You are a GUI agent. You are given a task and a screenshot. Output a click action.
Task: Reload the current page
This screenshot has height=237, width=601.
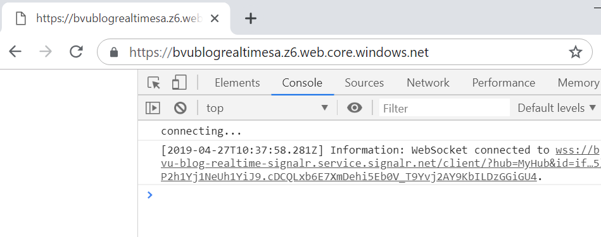click(x=76, y=52)
